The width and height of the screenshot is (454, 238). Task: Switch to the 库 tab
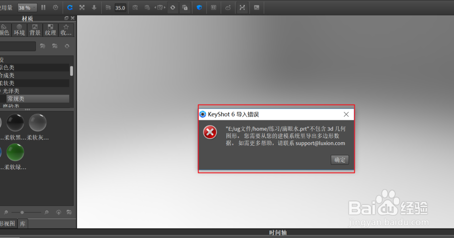[x=23, y=224]
